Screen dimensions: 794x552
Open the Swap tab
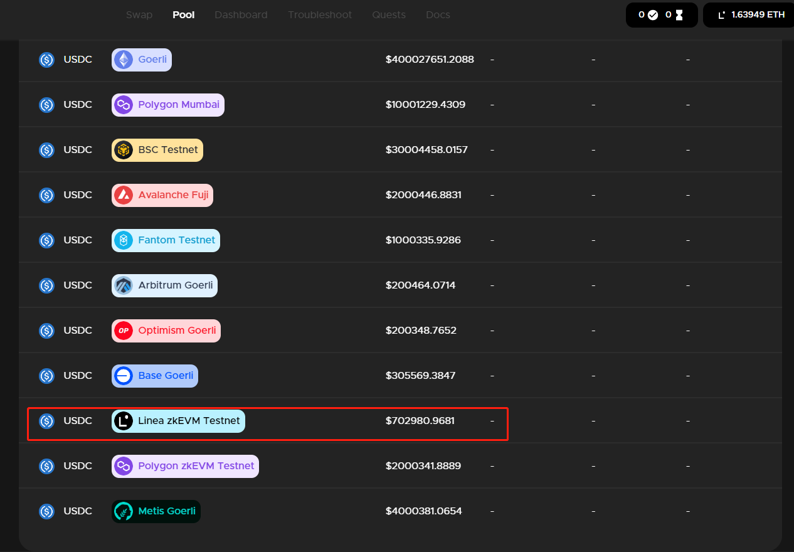[139, 14]
